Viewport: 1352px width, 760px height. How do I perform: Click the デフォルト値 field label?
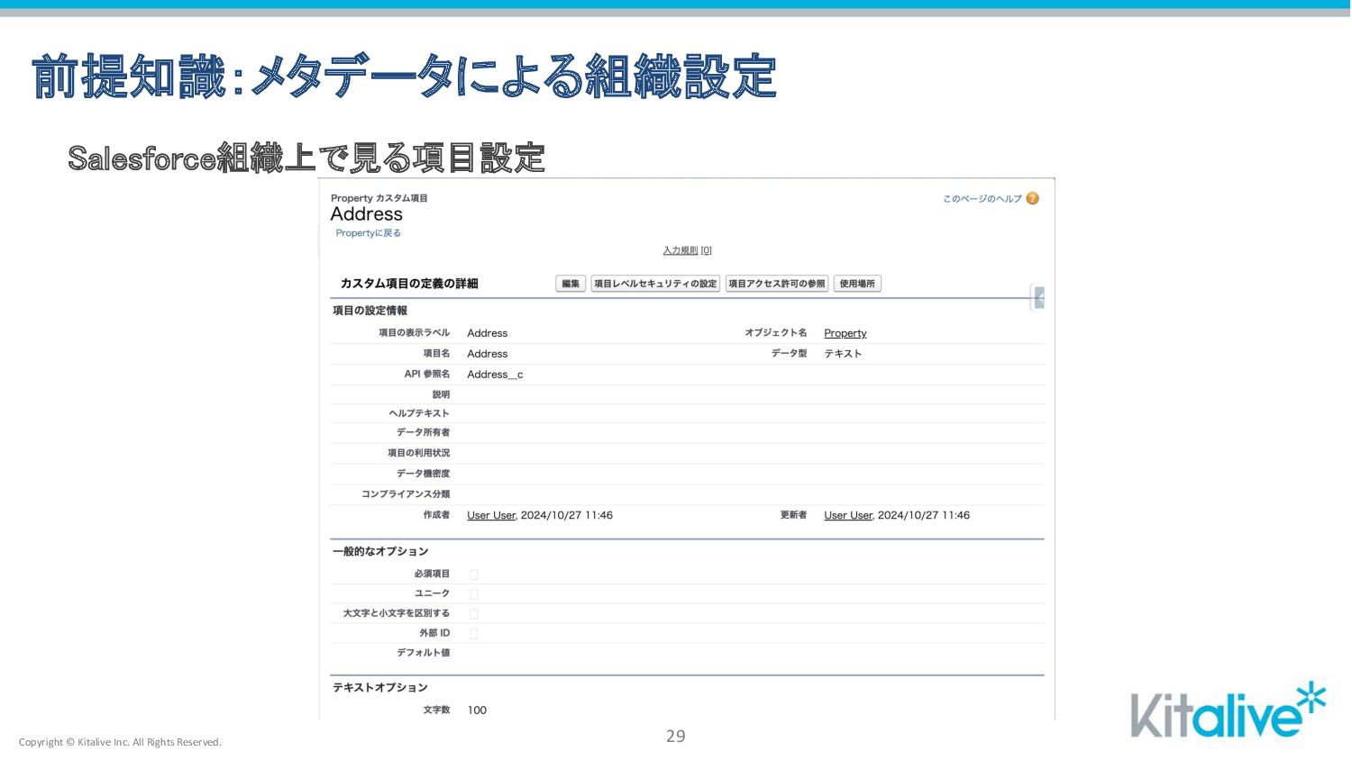tap(423, 653)
